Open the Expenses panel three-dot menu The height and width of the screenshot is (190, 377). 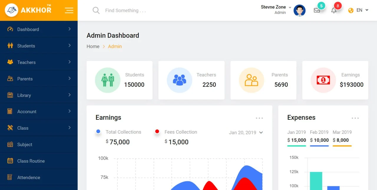[x=355, y=118]
